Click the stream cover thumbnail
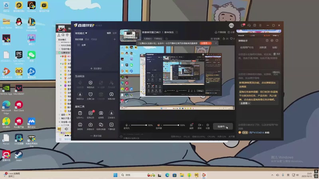Screen dimensions: 319x179 [x=130, y=35]
